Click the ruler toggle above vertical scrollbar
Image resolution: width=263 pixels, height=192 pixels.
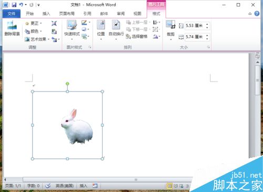(x=257, y=56)
